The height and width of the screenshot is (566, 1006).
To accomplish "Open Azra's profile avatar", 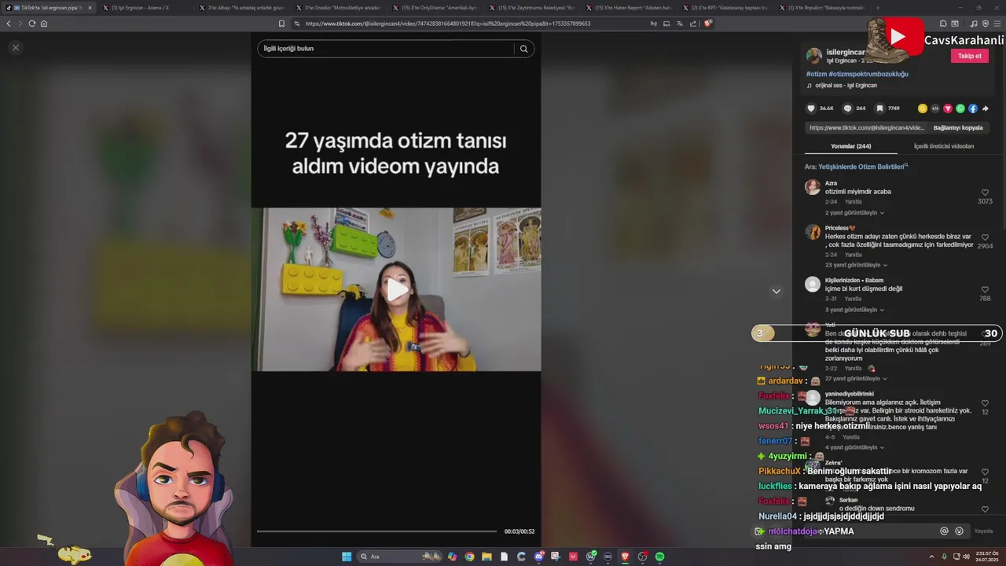I will [813, 187].
